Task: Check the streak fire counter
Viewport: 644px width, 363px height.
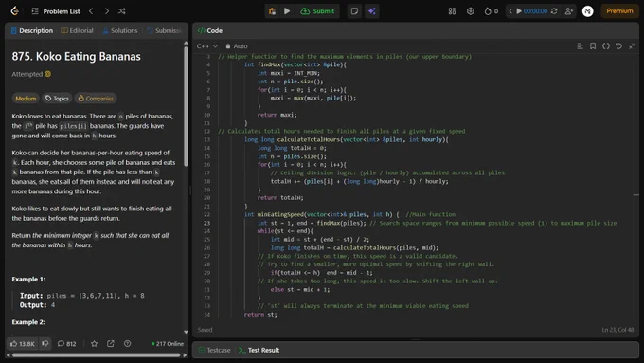Action: tap(491, 11)
